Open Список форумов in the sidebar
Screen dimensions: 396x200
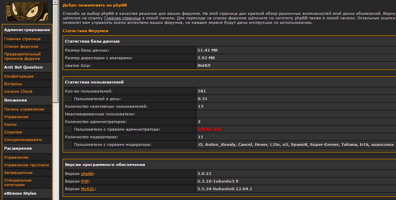(21, 46)
